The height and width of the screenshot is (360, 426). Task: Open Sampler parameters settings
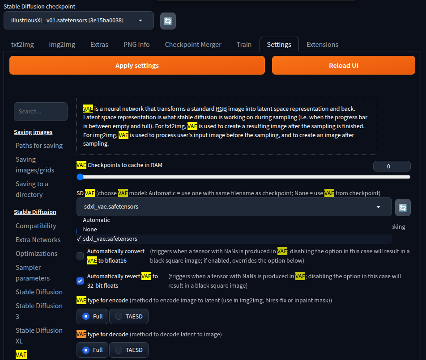tap(33, 273)
